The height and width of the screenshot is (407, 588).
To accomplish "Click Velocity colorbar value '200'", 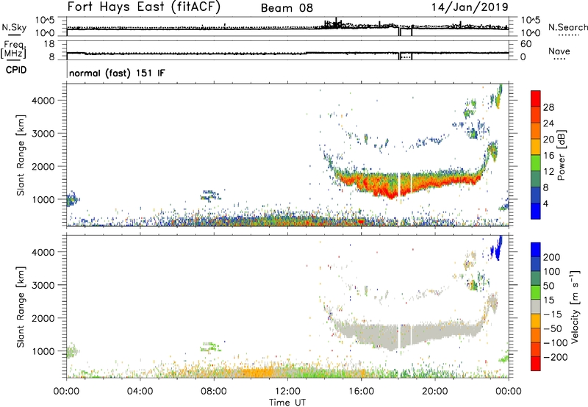I will pos(552,257).
